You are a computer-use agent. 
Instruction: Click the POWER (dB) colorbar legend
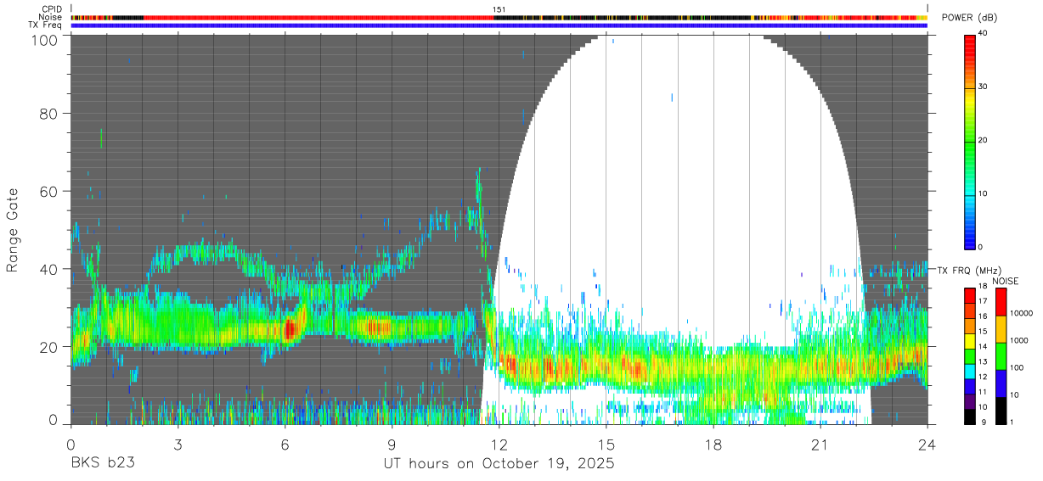click(x=970, y=141)
